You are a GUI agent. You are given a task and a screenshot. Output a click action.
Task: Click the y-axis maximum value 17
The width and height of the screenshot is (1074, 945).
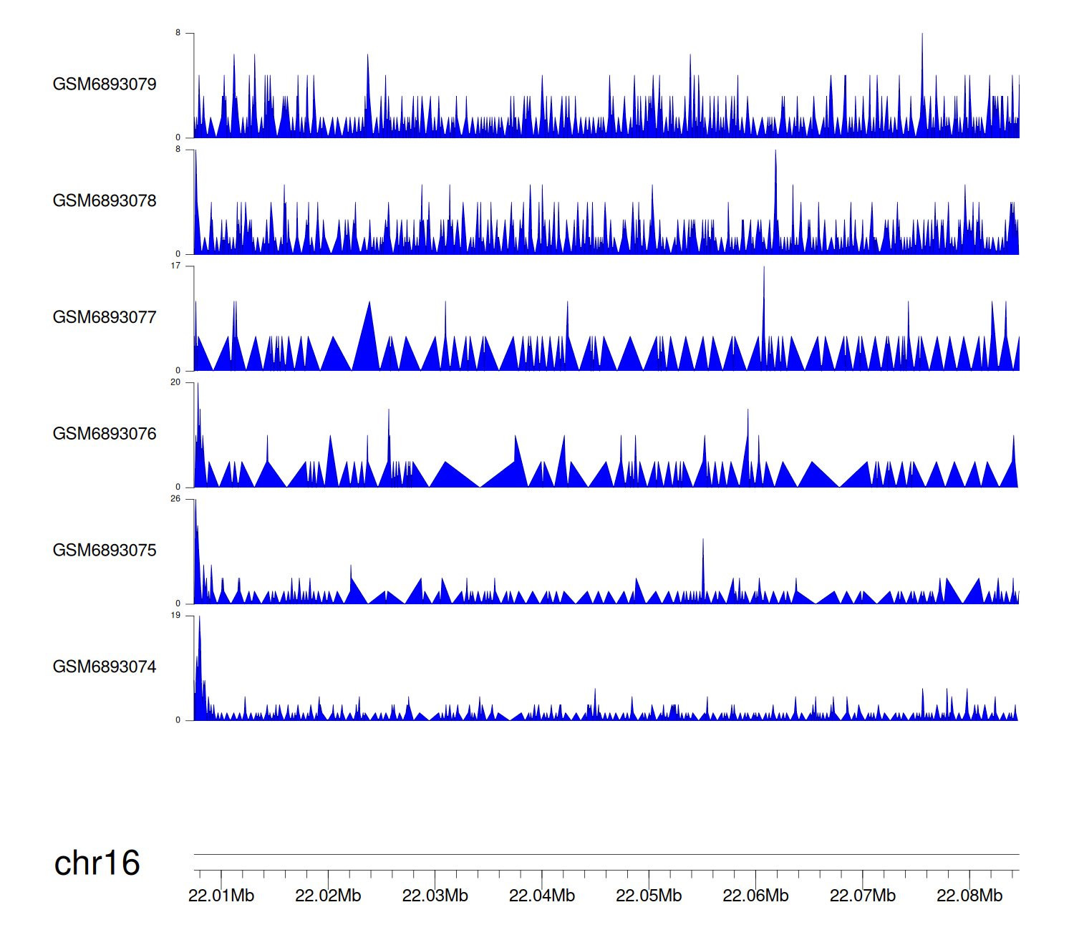click(x=175, y=266)
